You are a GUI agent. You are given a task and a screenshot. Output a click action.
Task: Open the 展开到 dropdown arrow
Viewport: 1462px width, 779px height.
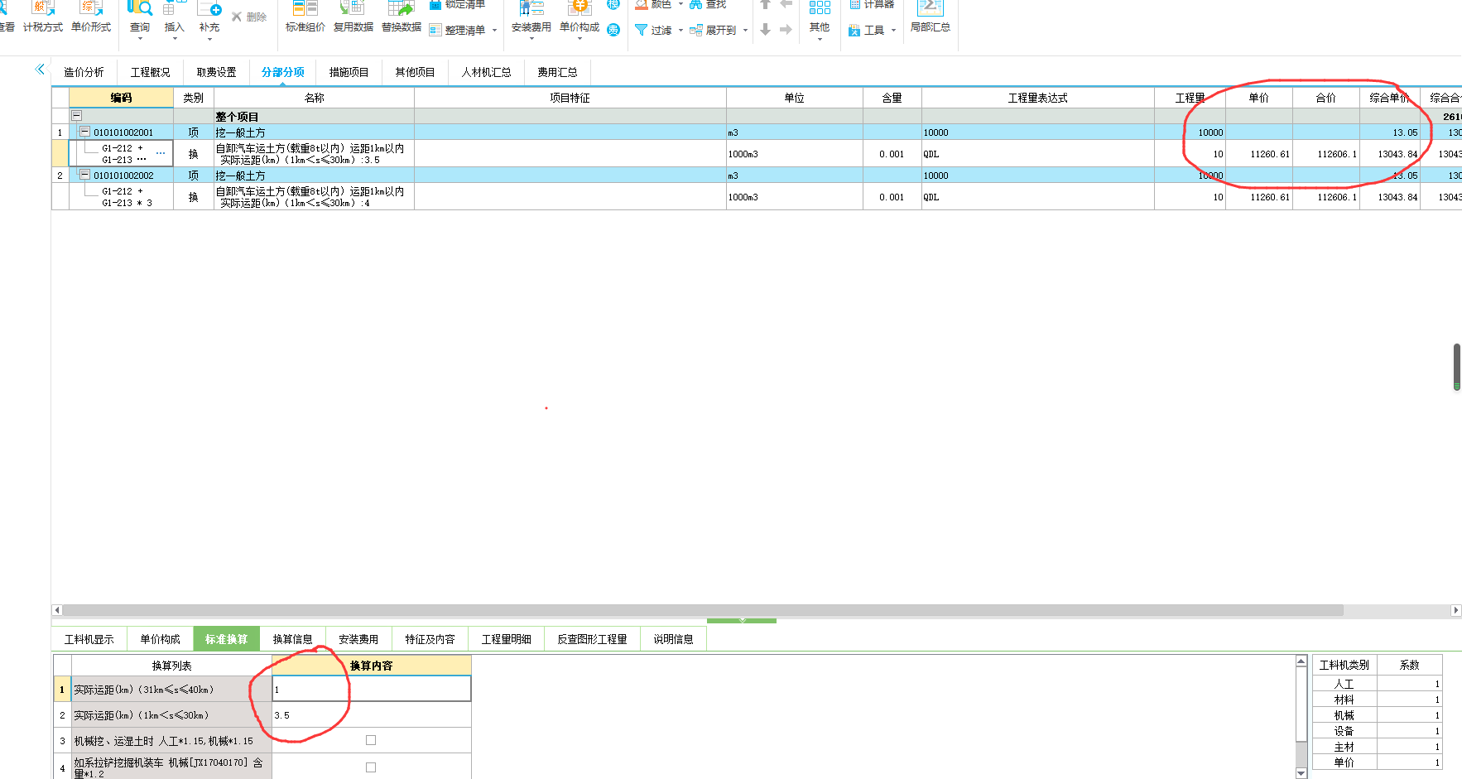coord(745,31)
